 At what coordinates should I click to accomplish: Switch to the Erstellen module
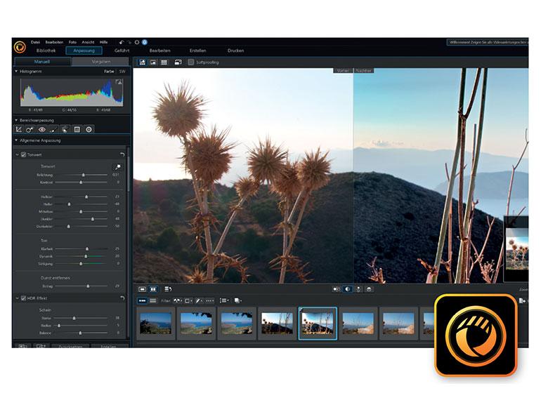tap(197, 51)
